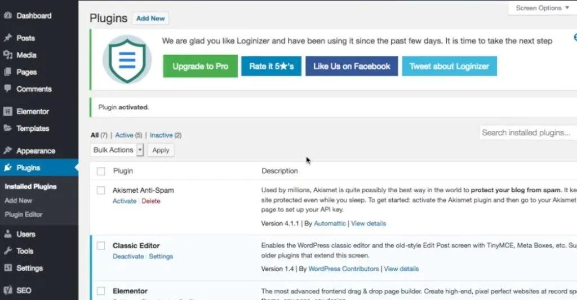Click Like Us on Facebook button

(352, 66)
